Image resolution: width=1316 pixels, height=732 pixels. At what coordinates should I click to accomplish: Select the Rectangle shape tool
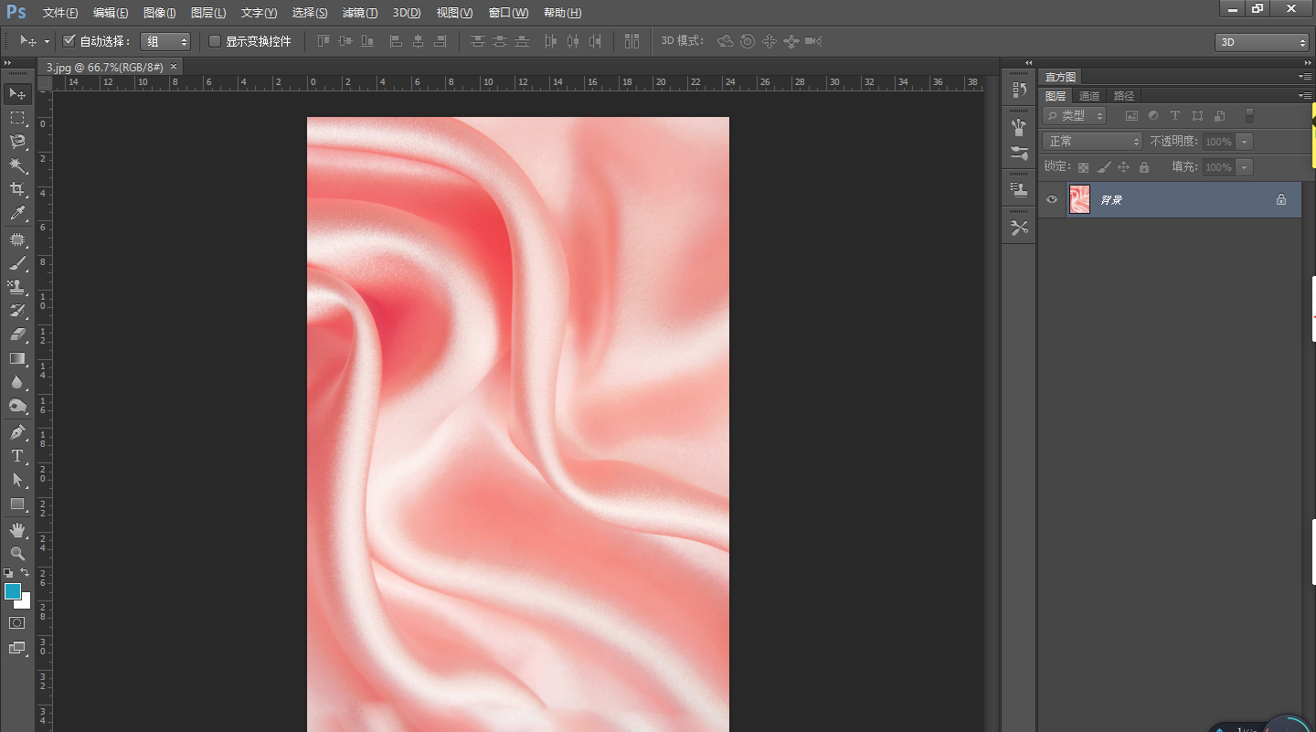[x=17, y=504]
